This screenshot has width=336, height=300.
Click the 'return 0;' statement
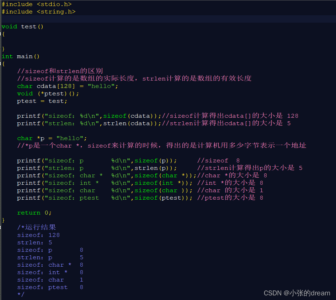click(34, 213)
